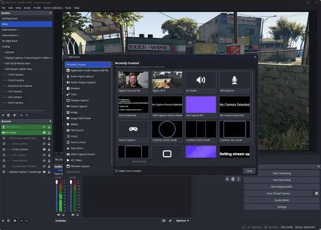321x230 pixels.
Task: Show the Greenscreen Camera source
Action: point(44,167)
